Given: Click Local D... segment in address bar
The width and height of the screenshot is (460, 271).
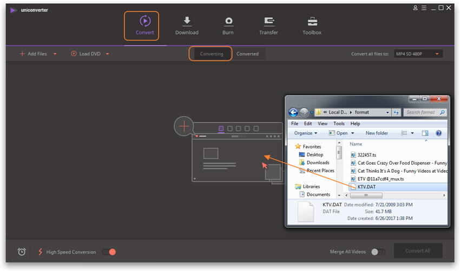Looking at the screenshot, I should (337, 112).
